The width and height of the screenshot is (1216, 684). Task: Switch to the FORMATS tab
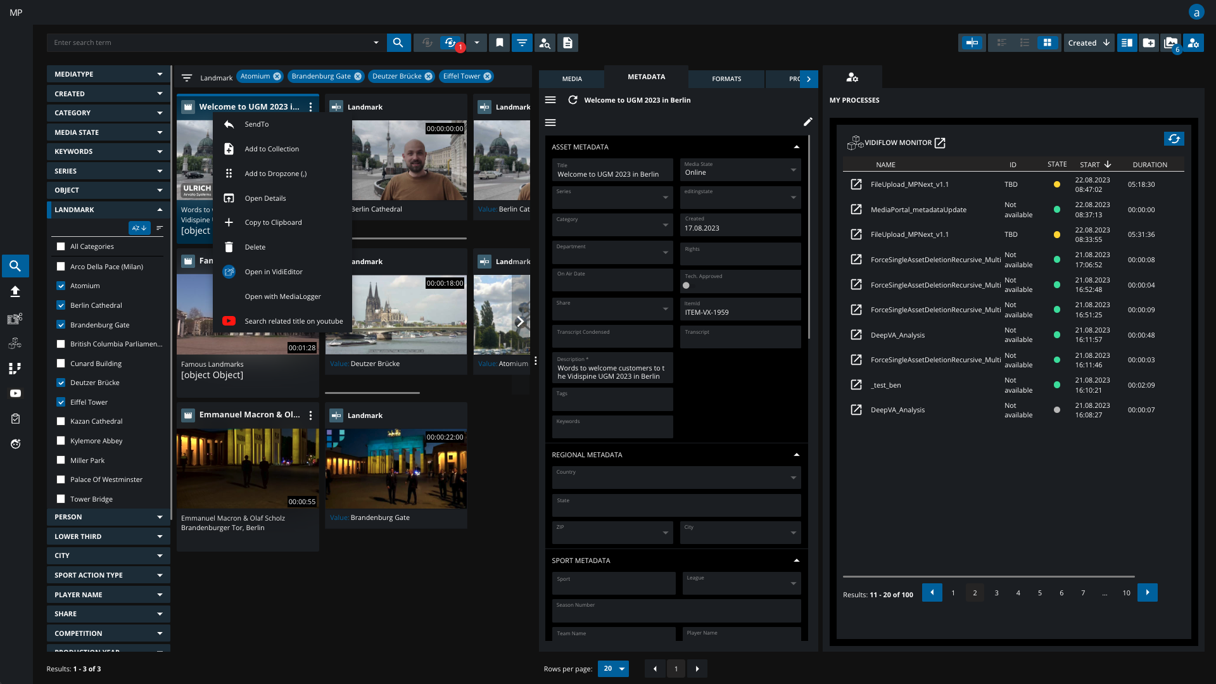(x=726, y=79)
